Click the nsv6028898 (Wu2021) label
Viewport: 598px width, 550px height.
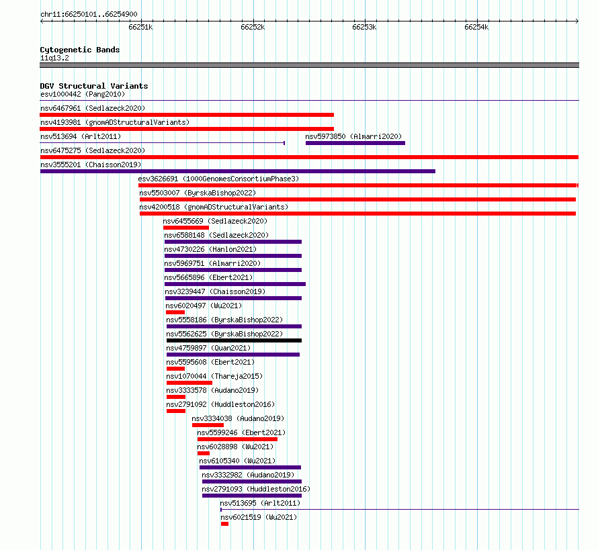click(x=235, y=447)
